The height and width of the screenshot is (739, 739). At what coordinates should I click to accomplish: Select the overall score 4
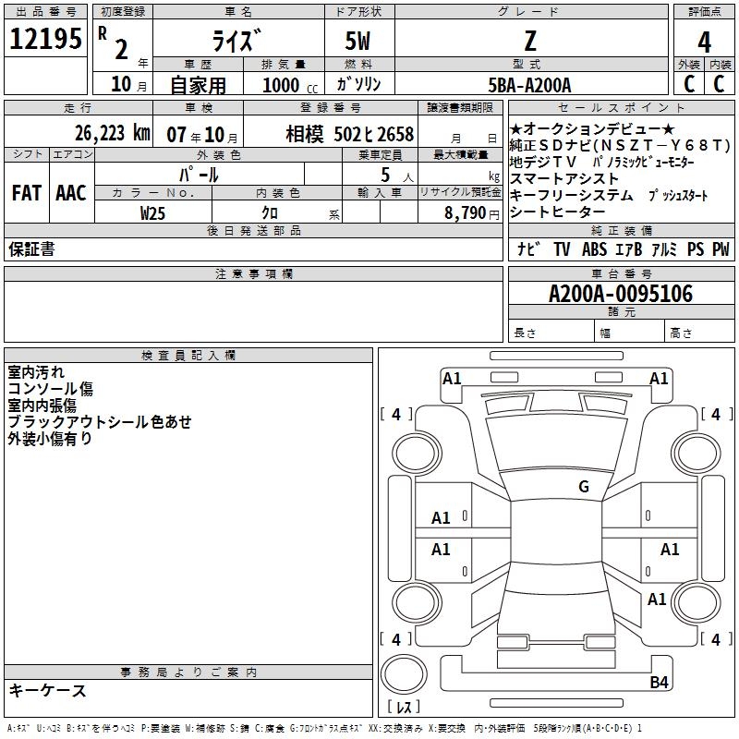[x=704, y=42]
